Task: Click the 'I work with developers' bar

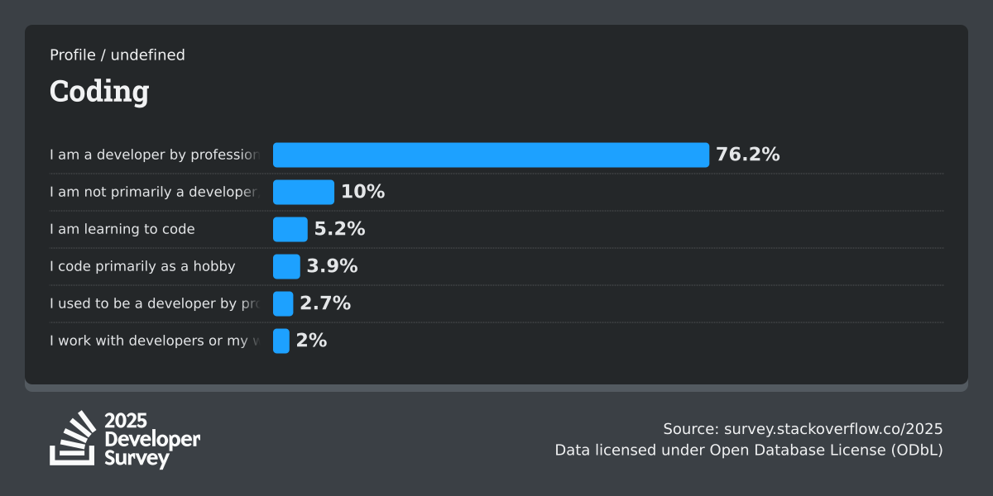Action: click(281, 341)
